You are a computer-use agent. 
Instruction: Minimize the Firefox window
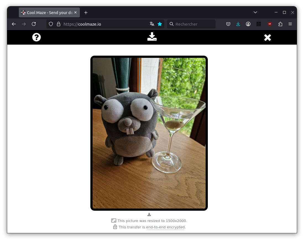point(276,12)
